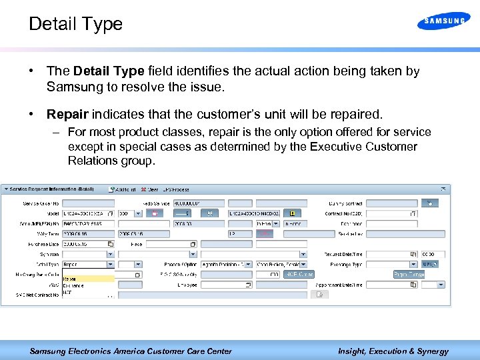Expand the Agent's Decision reason dropdown

coord(248,264)
